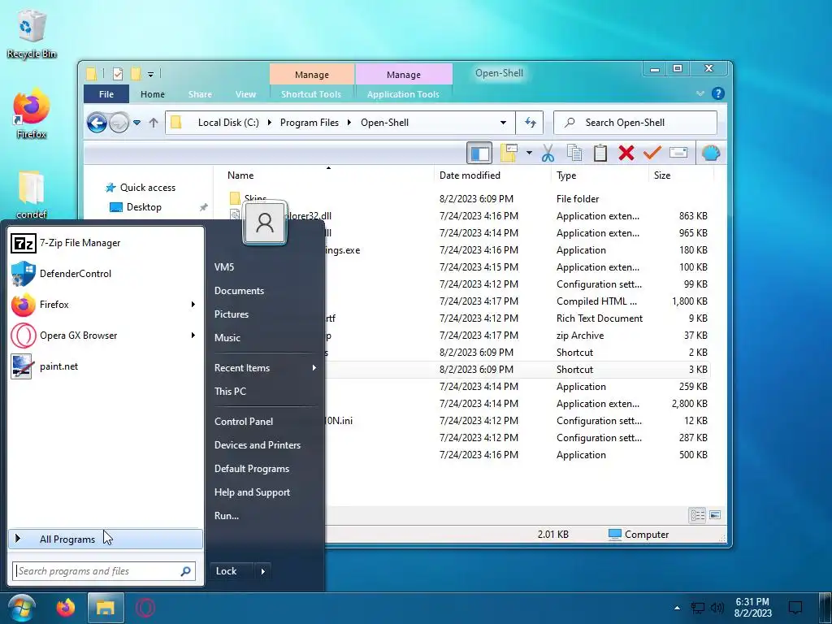This screenshot has height=624, width=832.
Task: Switch to large thumbnails view button
Action: tap(715, 515)
